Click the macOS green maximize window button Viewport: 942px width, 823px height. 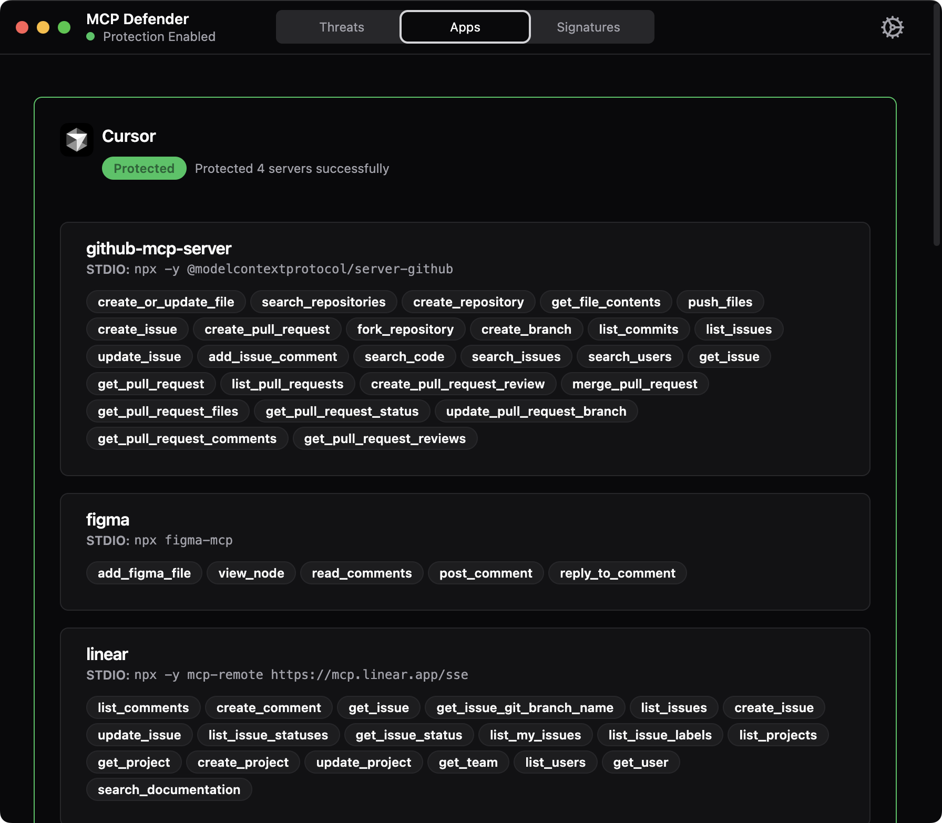tap(64, 27)
